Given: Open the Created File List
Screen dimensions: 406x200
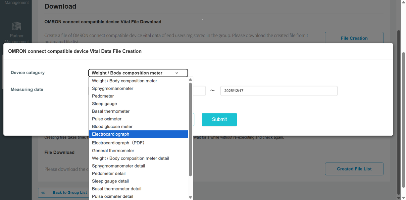Looking at the screenshot, I should [354, 169].
